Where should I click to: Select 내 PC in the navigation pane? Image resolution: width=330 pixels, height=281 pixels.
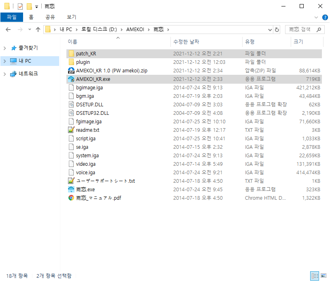click(25, 61)
